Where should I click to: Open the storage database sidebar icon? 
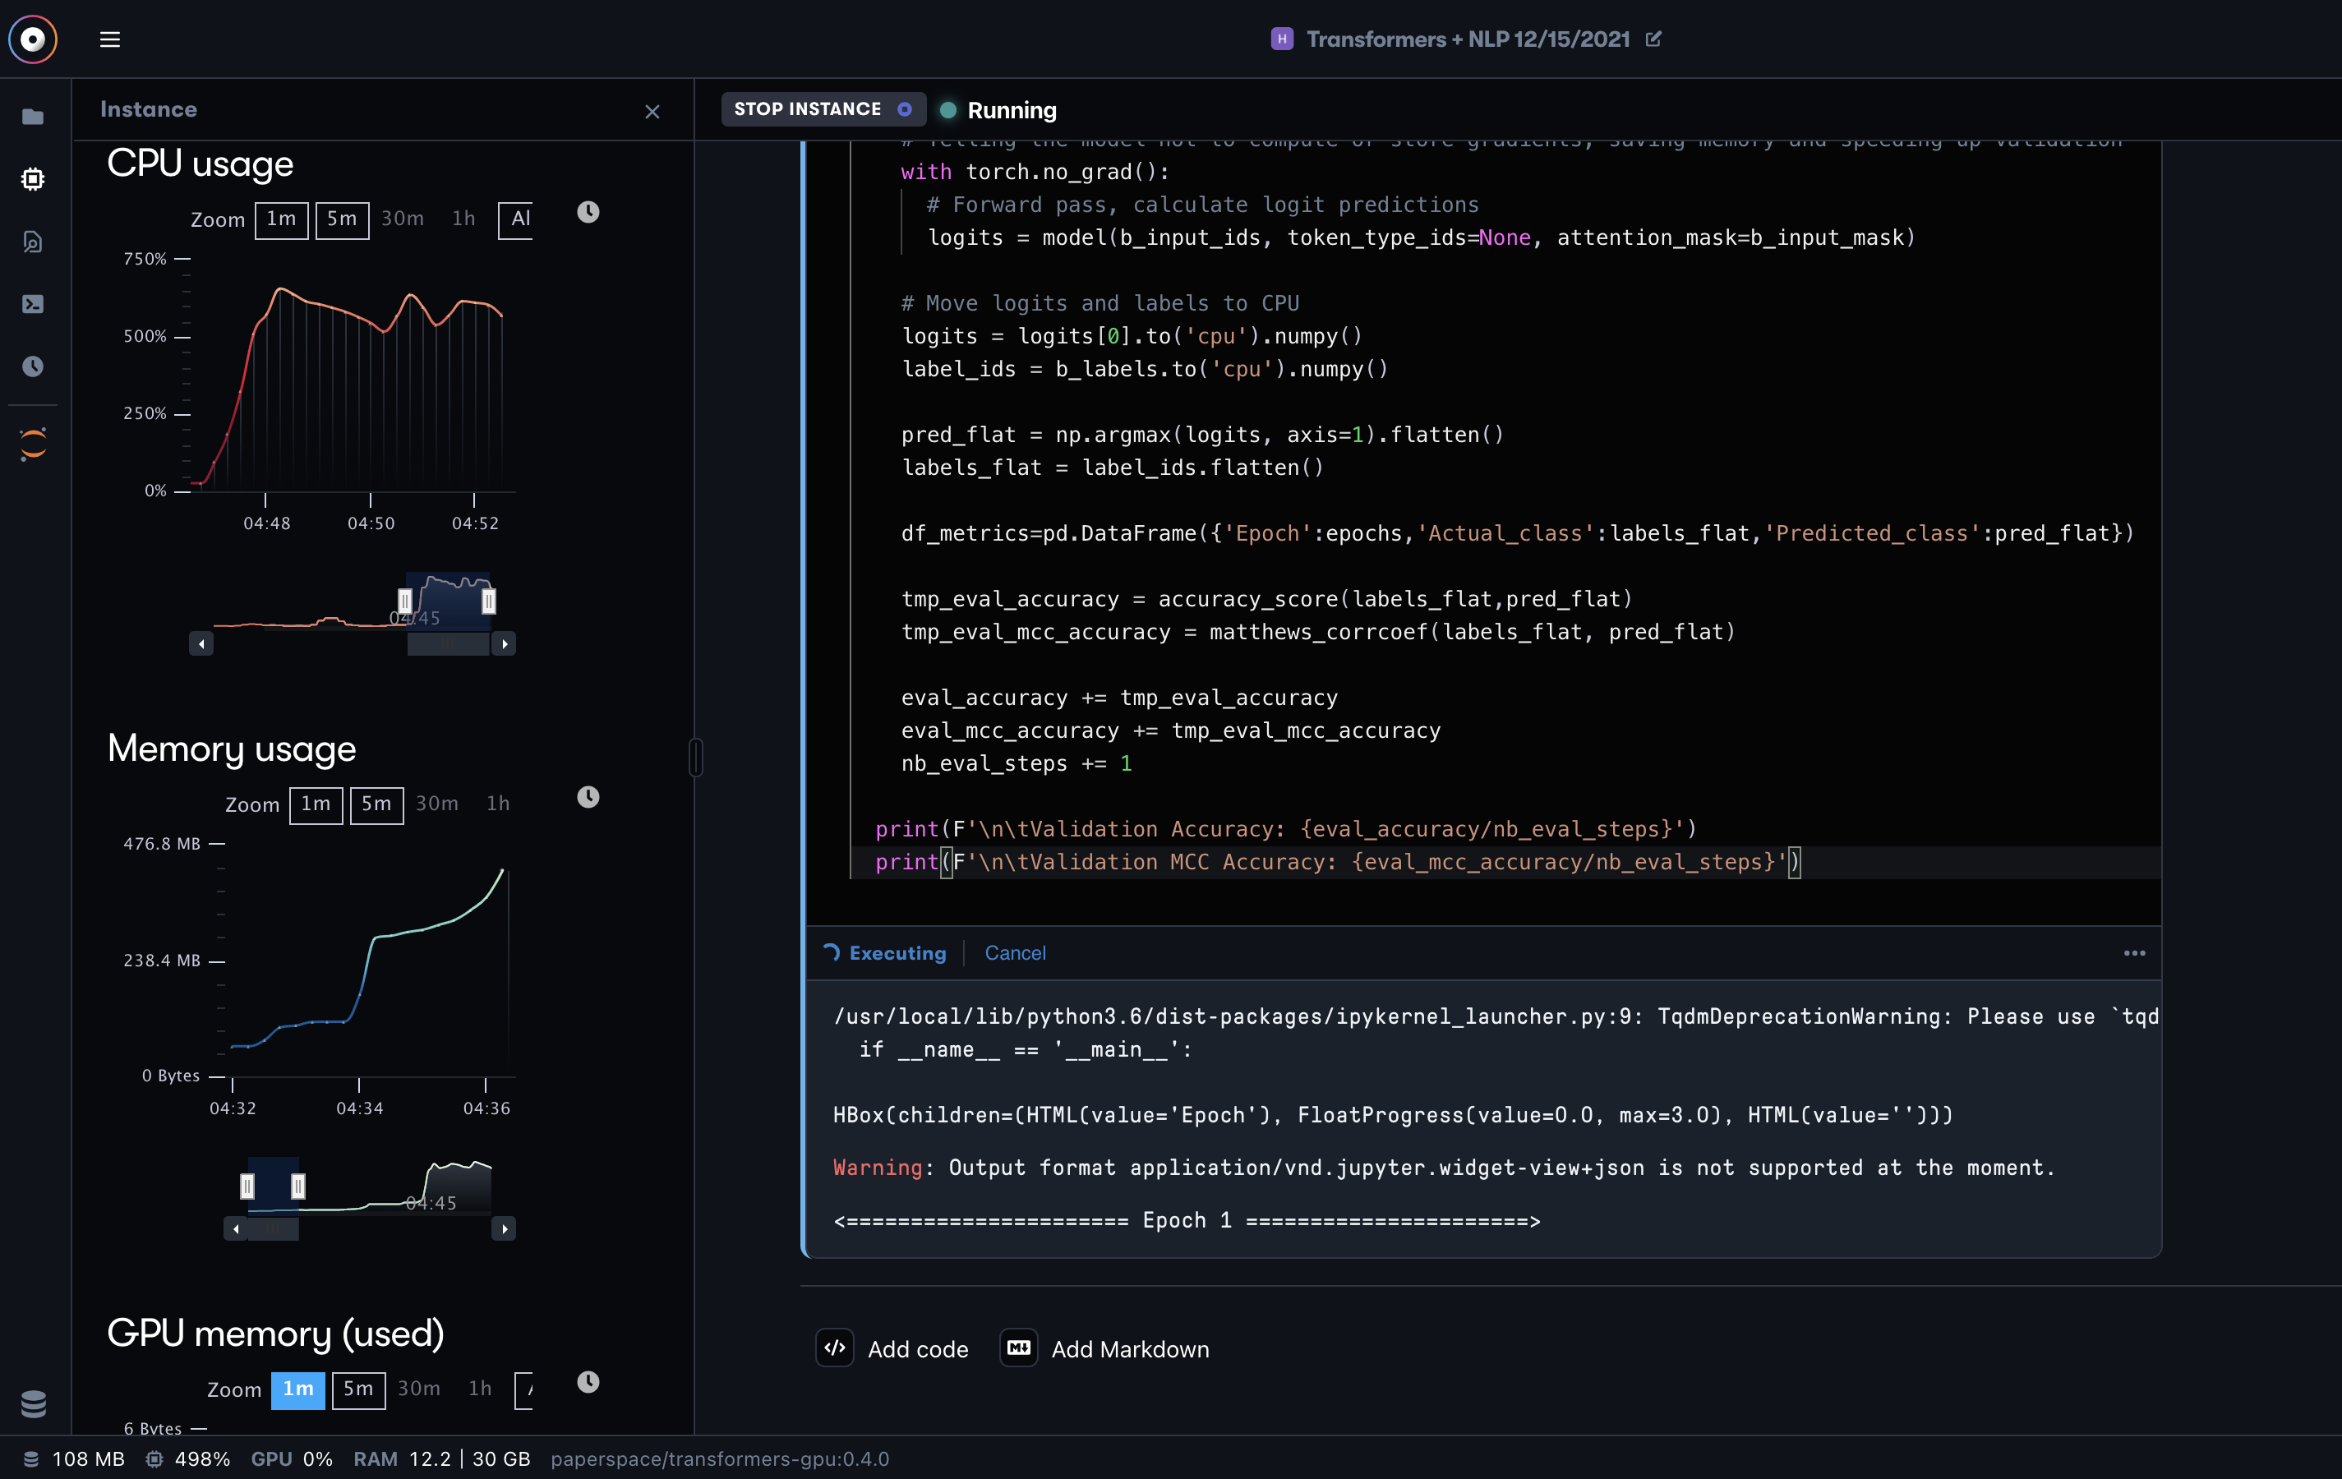[33, 1403]
